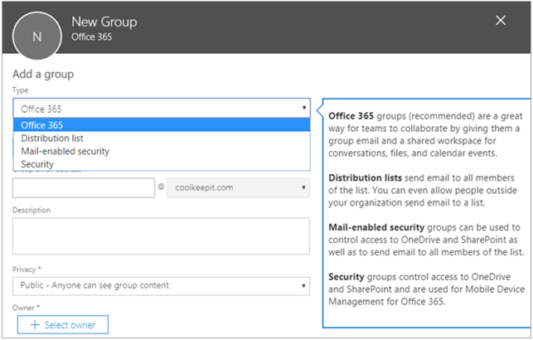This screenshot has height=340, width=533.
Task: Click the N group avatar circle
Action: [37, 36]
